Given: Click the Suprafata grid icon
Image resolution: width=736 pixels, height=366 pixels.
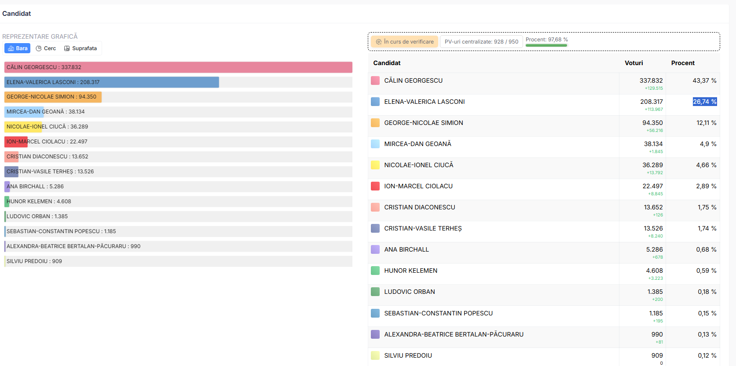Looking at the screenshot, I should (x=67, y=48).
